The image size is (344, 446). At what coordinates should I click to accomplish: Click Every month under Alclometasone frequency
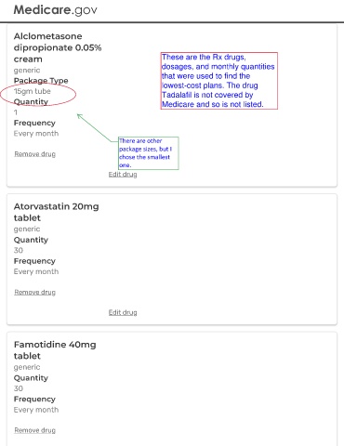(x=36, y=134)
